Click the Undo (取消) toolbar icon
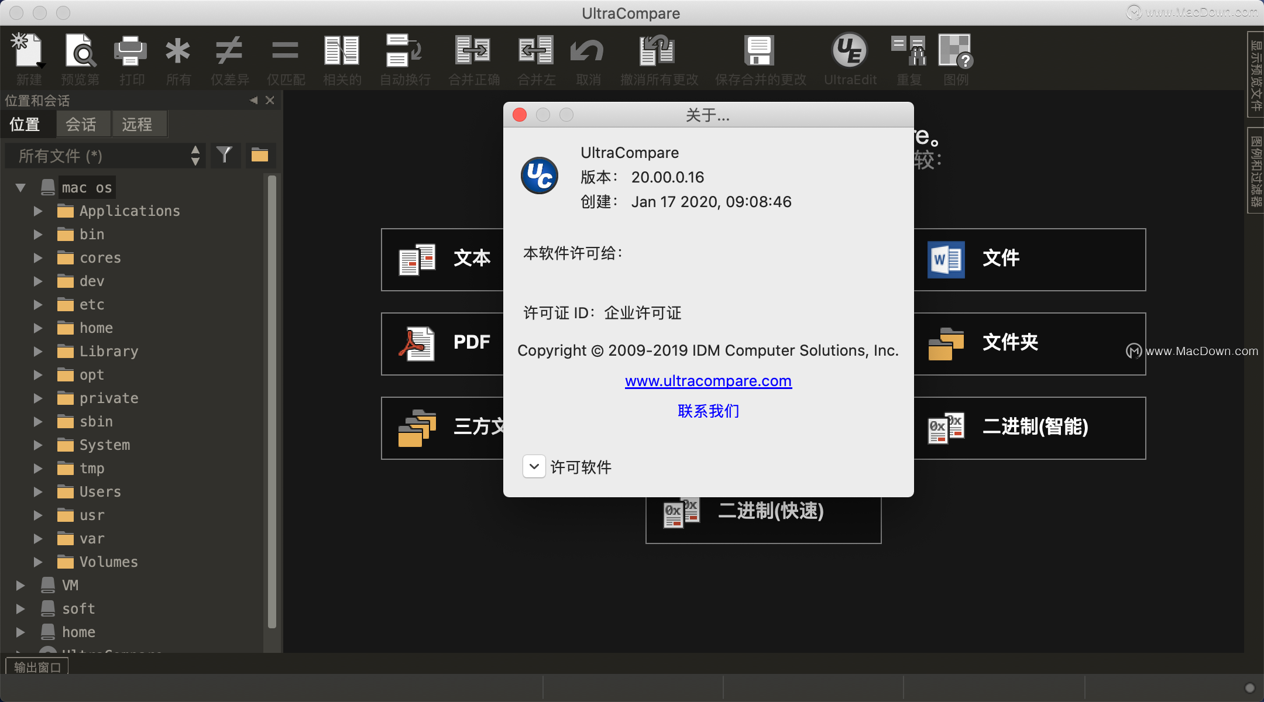Screen dimensions: 1264x702 (587, 51)
